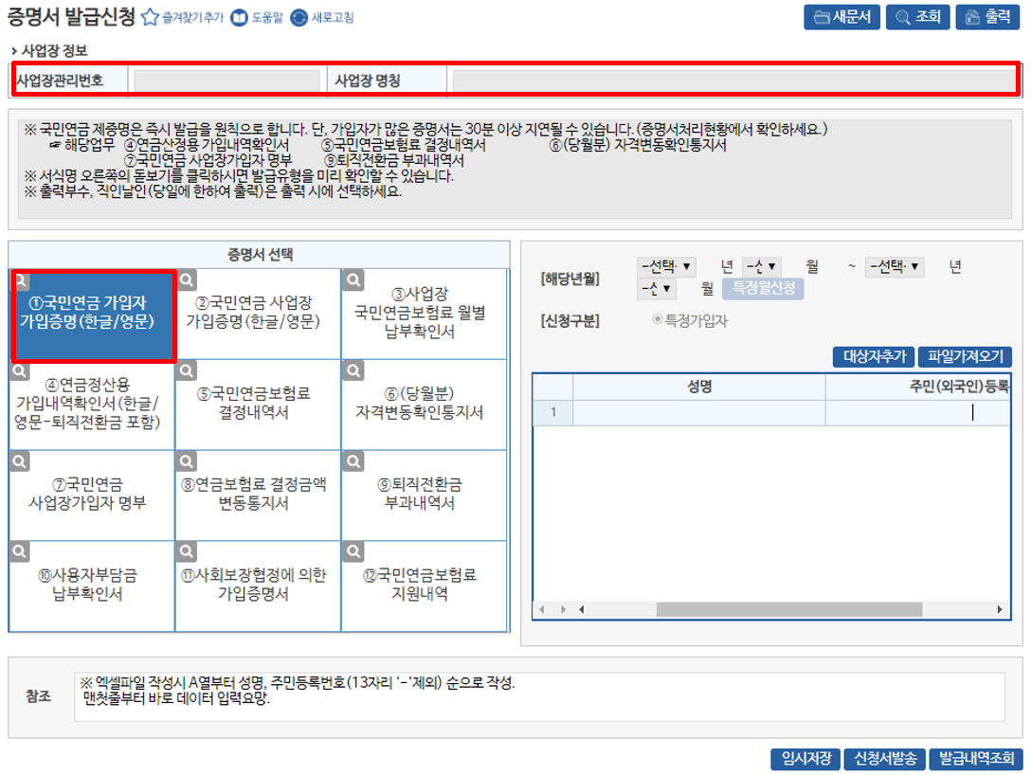Preview form ⑤국민연금보험료 결정내역서 magnifier
This screenshot has width=1031, height=775.
click(x=187, y=370)
